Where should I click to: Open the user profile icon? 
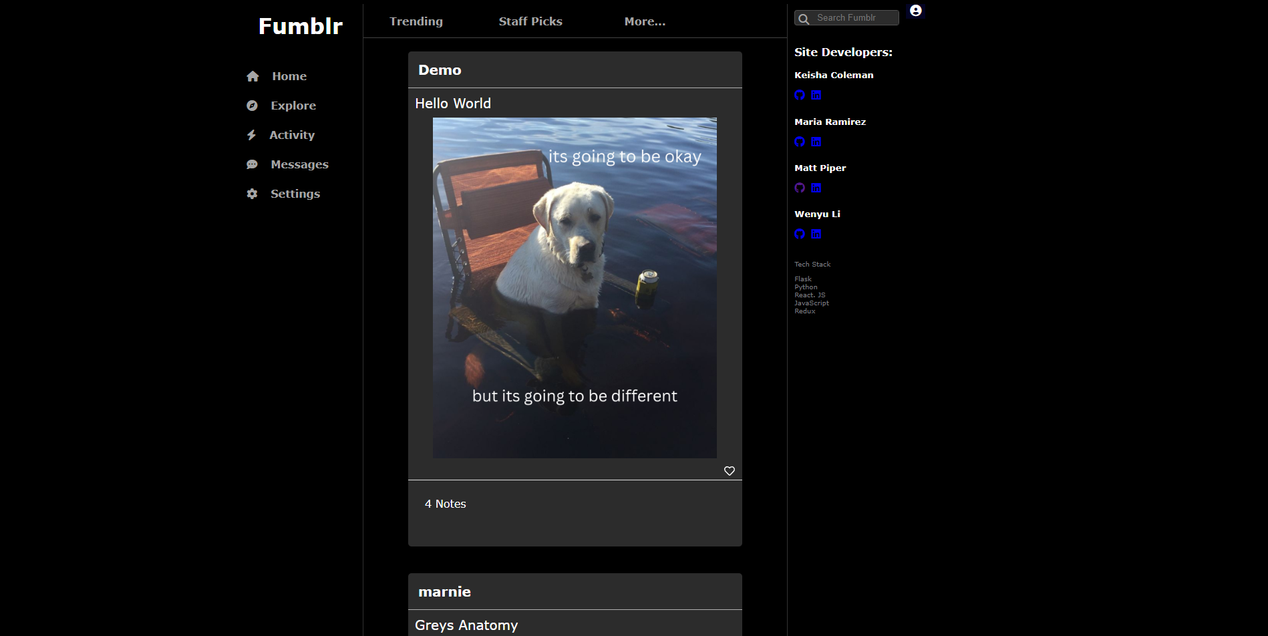[x=916, y=11]
